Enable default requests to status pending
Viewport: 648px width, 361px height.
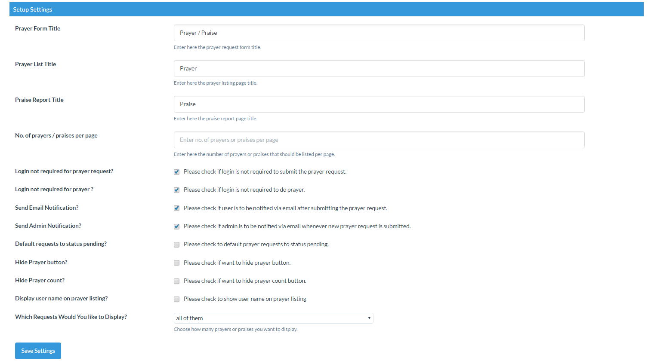[176, 245]
